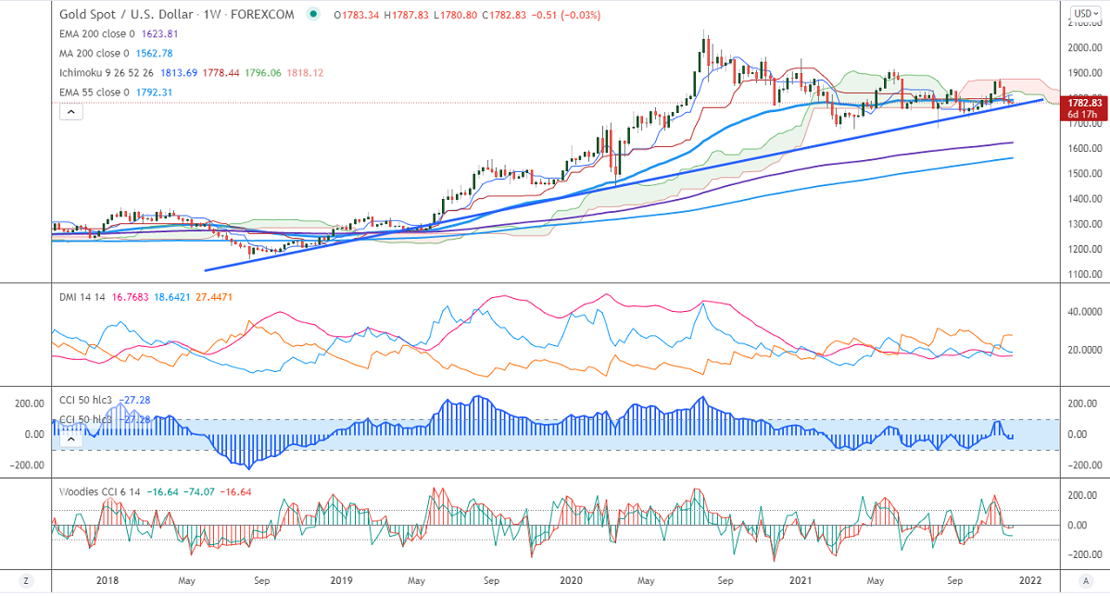Click the DMI value 27.4471
This screenshot has height=596, width=1110.
[x=214, y=297]
